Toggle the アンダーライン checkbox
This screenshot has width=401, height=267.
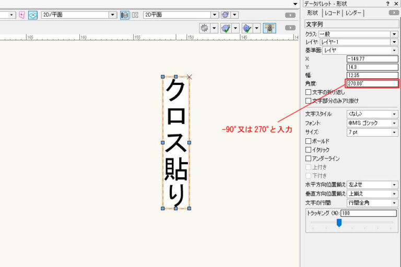pos(308,159)
